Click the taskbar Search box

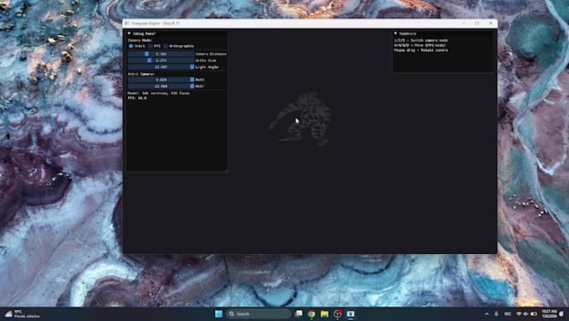coord(259,313)
